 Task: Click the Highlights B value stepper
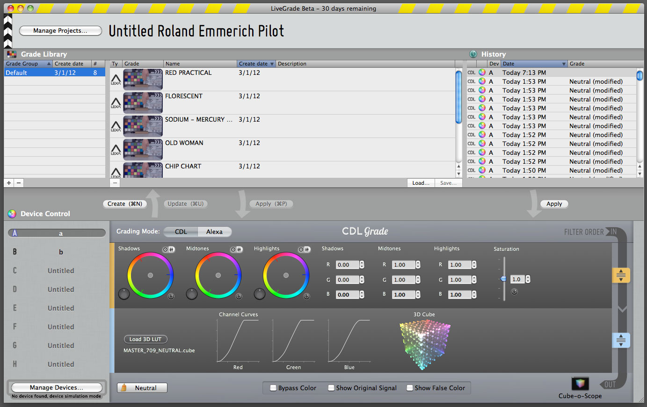(474, 295)
